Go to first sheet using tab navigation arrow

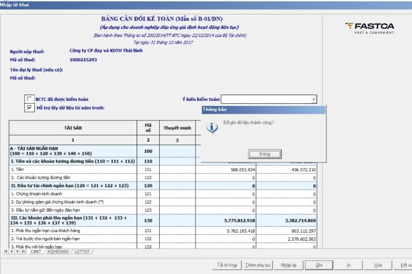tap(6, 251)
